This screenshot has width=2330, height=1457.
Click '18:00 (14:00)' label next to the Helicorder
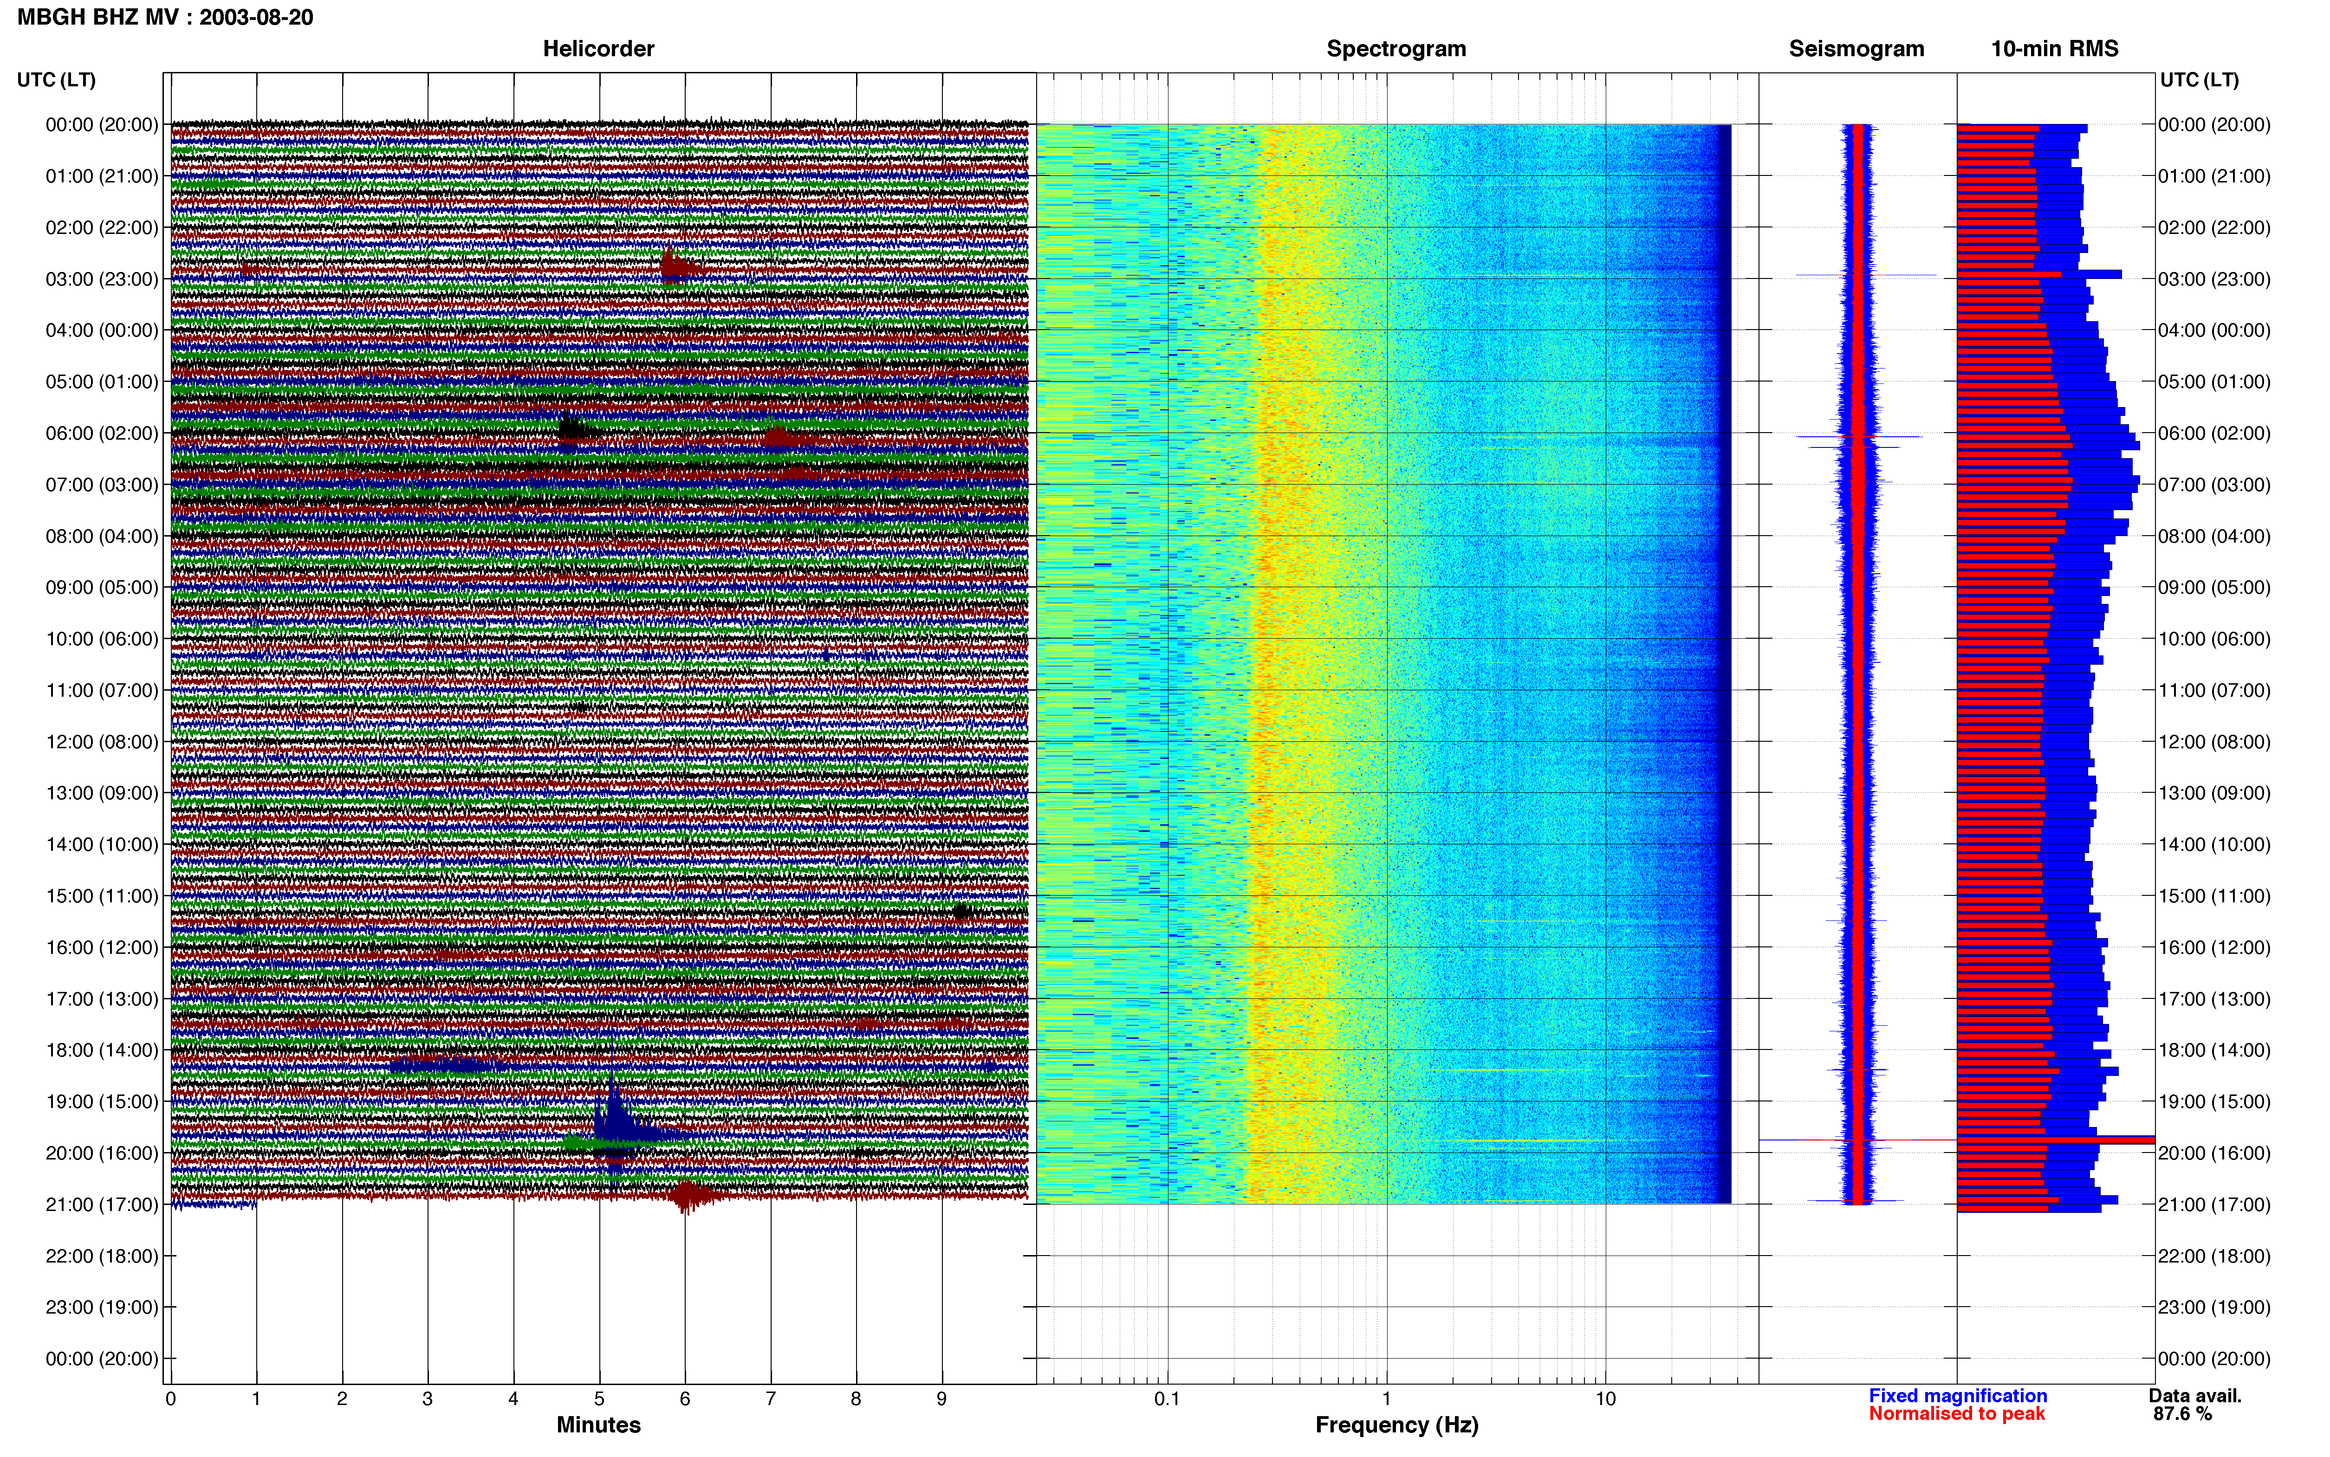click(x=102, y=1050)
